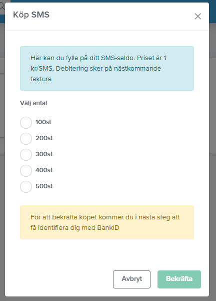The image size is (216, 301).
Task: Select the 200st radio button
Action: (x=26, y=139)
